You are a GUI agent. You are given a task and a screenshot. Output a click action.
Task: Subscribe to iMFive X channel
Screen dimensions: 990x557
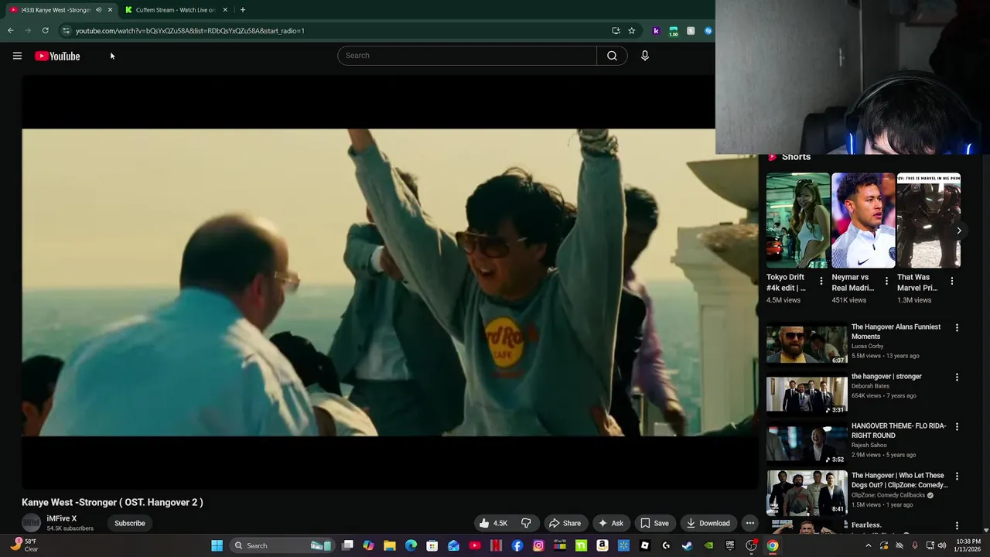pyautogui.click(x=130, y=523)
